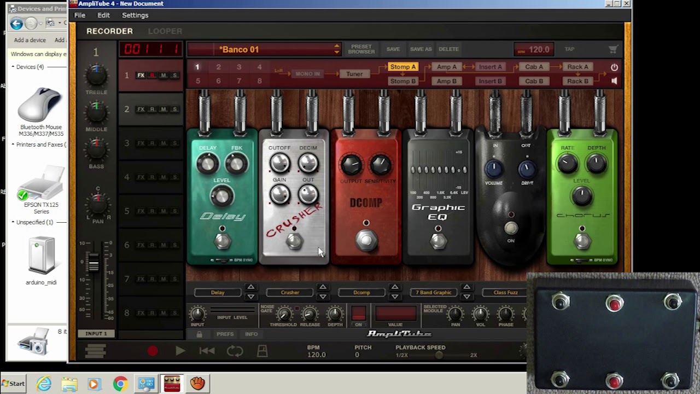Open Windows Explorer folder on taskbar
This screenshot has width=700, height=394.
coord(69,384)
